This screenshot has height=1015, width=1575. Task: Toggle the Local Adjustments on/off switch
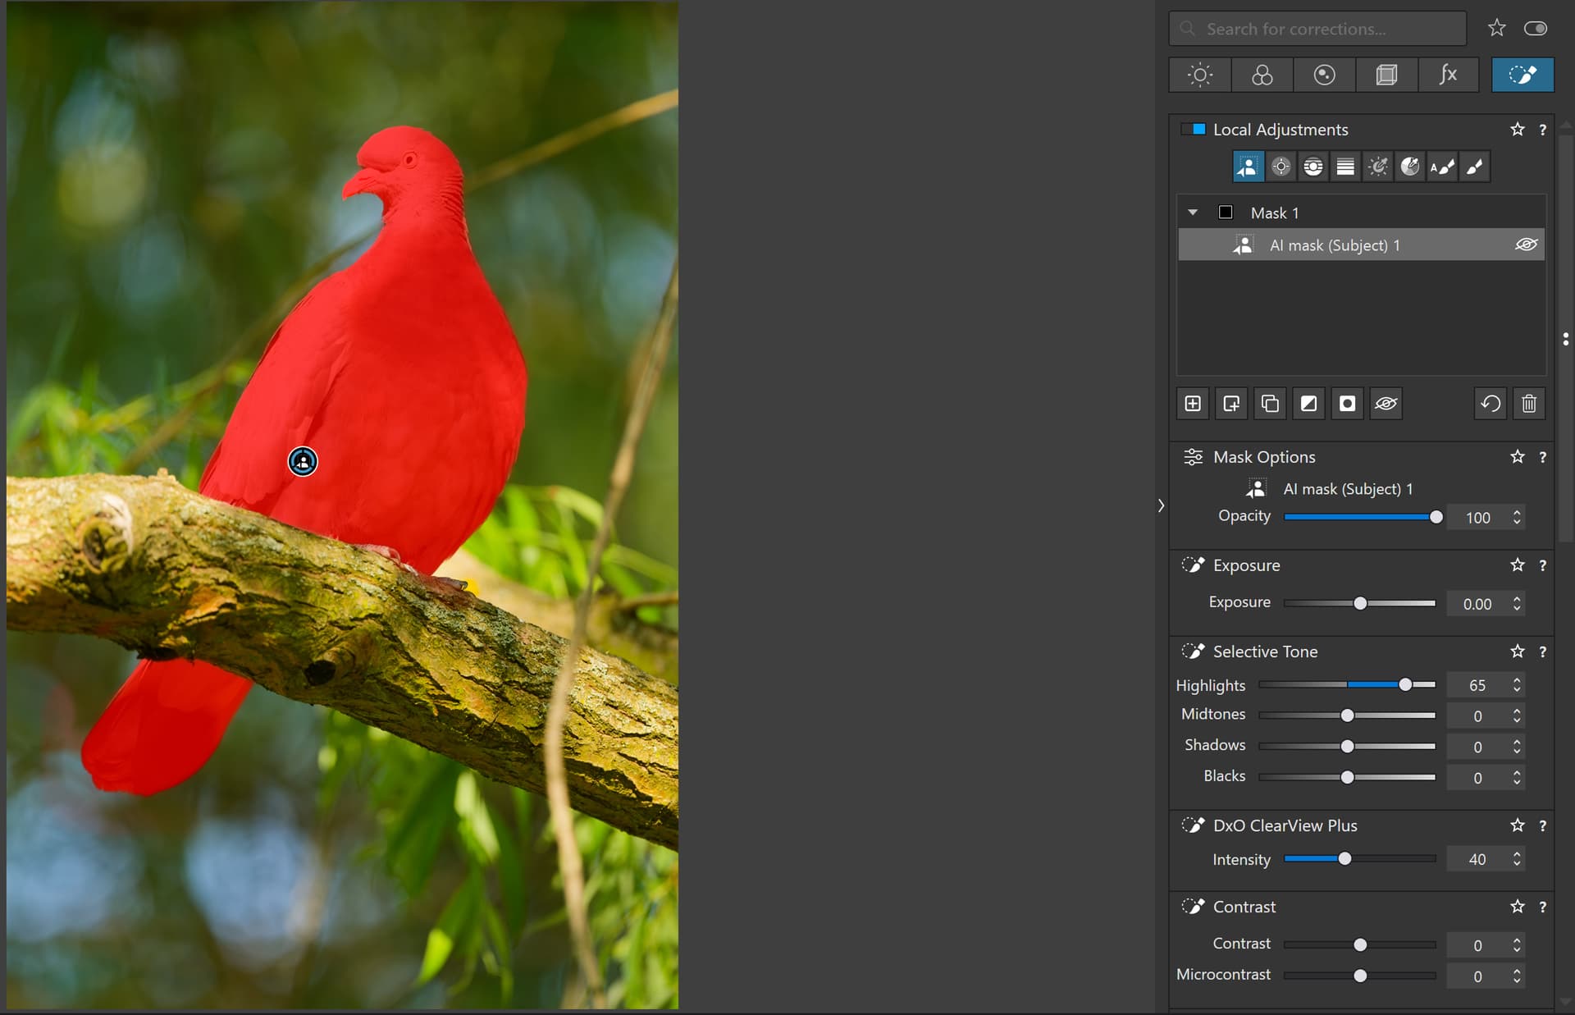[1194, 130]
